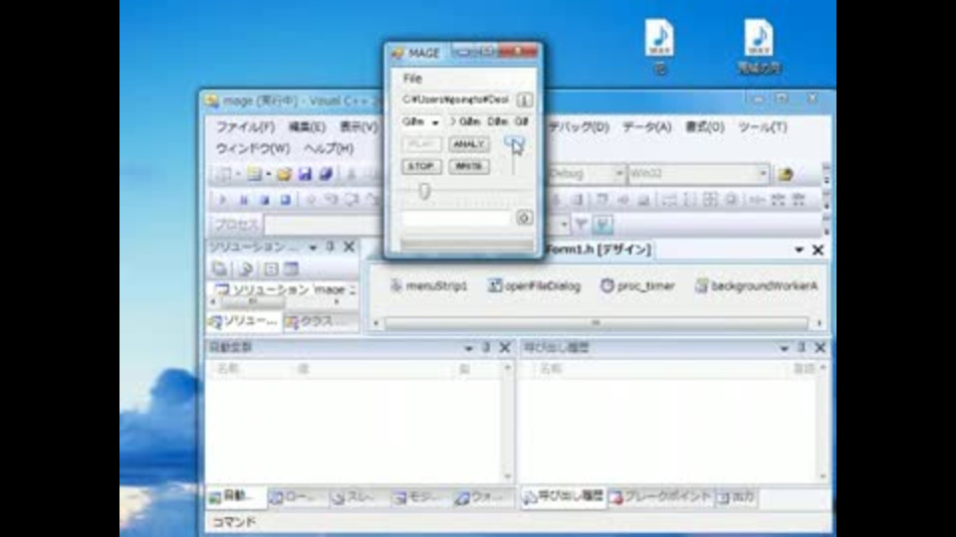956x537 pixels.
Task: Open the デバッグ(D) menu
Action: click(578, 126)
